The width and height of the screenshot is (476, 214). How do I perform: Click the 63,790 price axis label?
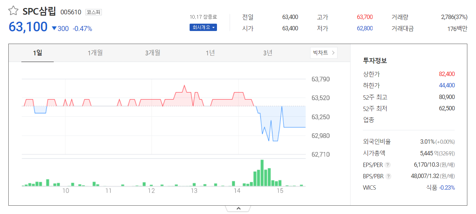coord(320,79)
